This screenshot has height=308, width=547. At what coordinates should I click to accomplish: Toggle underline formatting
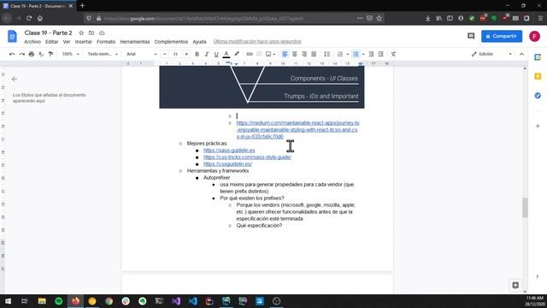[x=216, y=54]
